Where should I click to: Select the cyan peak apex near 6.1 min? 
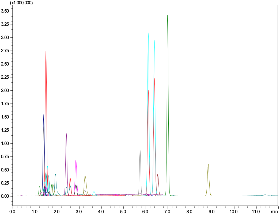[x=148, y=33]
